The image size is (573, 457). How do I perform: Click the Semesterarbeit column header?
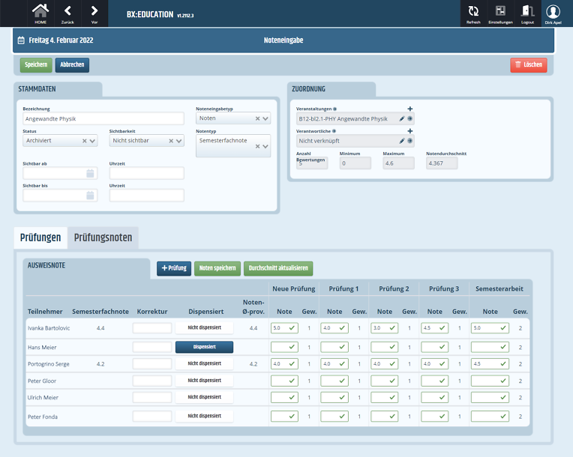tap(499, 288)
